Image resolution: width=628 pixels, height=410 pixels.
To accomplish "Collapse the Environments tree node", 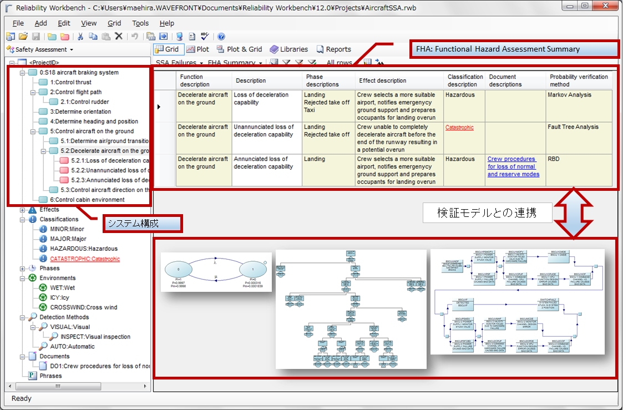I will pyautogui.click(x=22, y=278).
